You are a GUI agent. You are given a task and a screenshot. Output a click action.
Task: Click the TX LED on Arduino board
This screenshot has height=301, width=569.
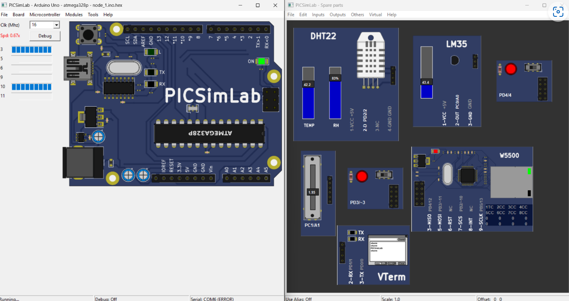click(x=151, y=72)
